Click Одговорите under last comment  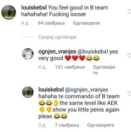click(101, 125)
